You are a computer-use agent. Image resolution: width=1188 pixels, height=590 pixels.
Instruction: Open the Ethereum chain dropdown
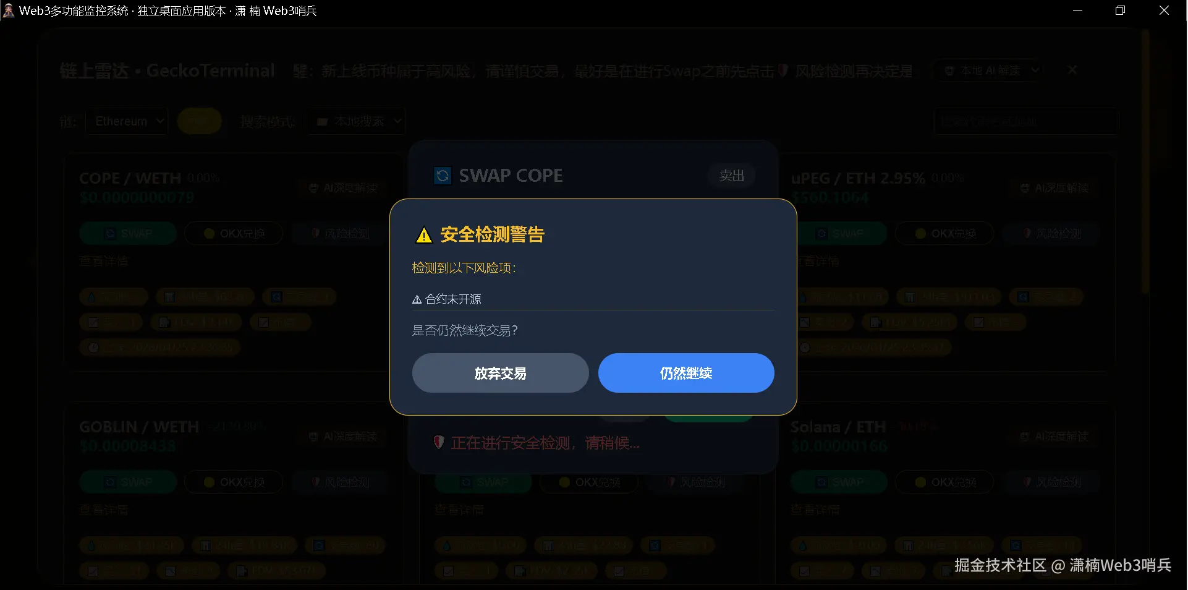point(127,121)
